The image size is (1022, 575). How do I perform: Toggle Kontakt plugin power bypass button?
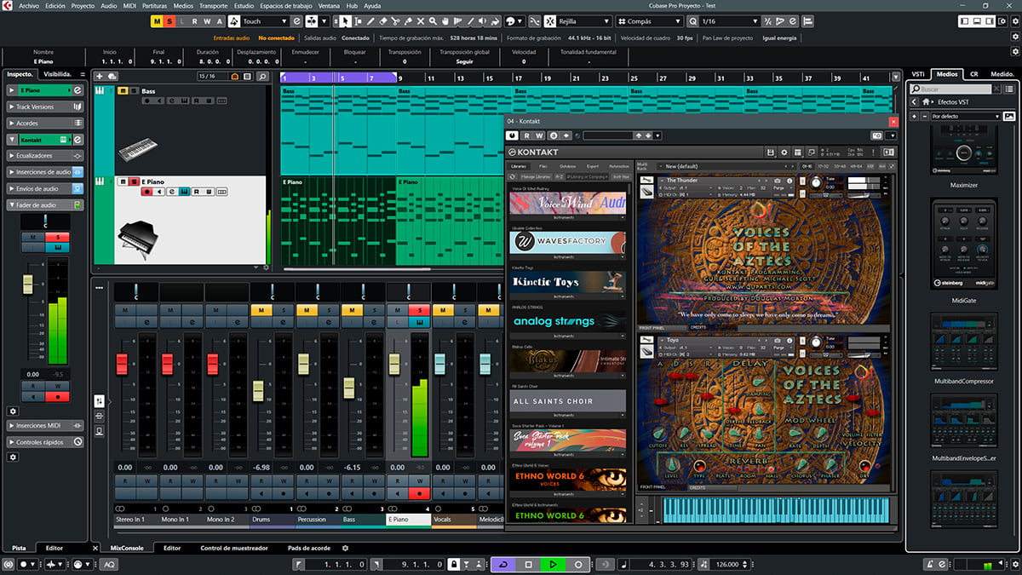pyautogui.click(x=513, y=135)
